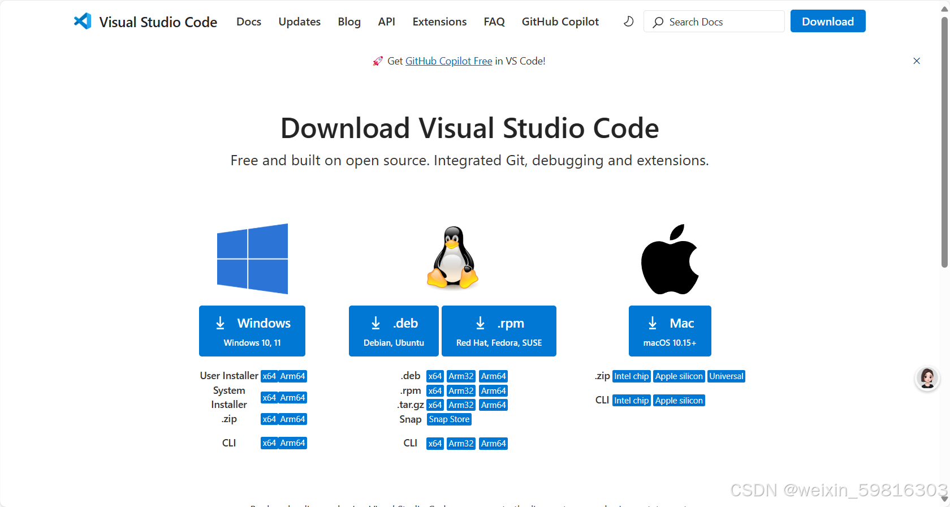The width and height of the screenshot is (950, 507).
Task: Select Linux .tar.gz Arm32 download
Action: tap(461, 405)
